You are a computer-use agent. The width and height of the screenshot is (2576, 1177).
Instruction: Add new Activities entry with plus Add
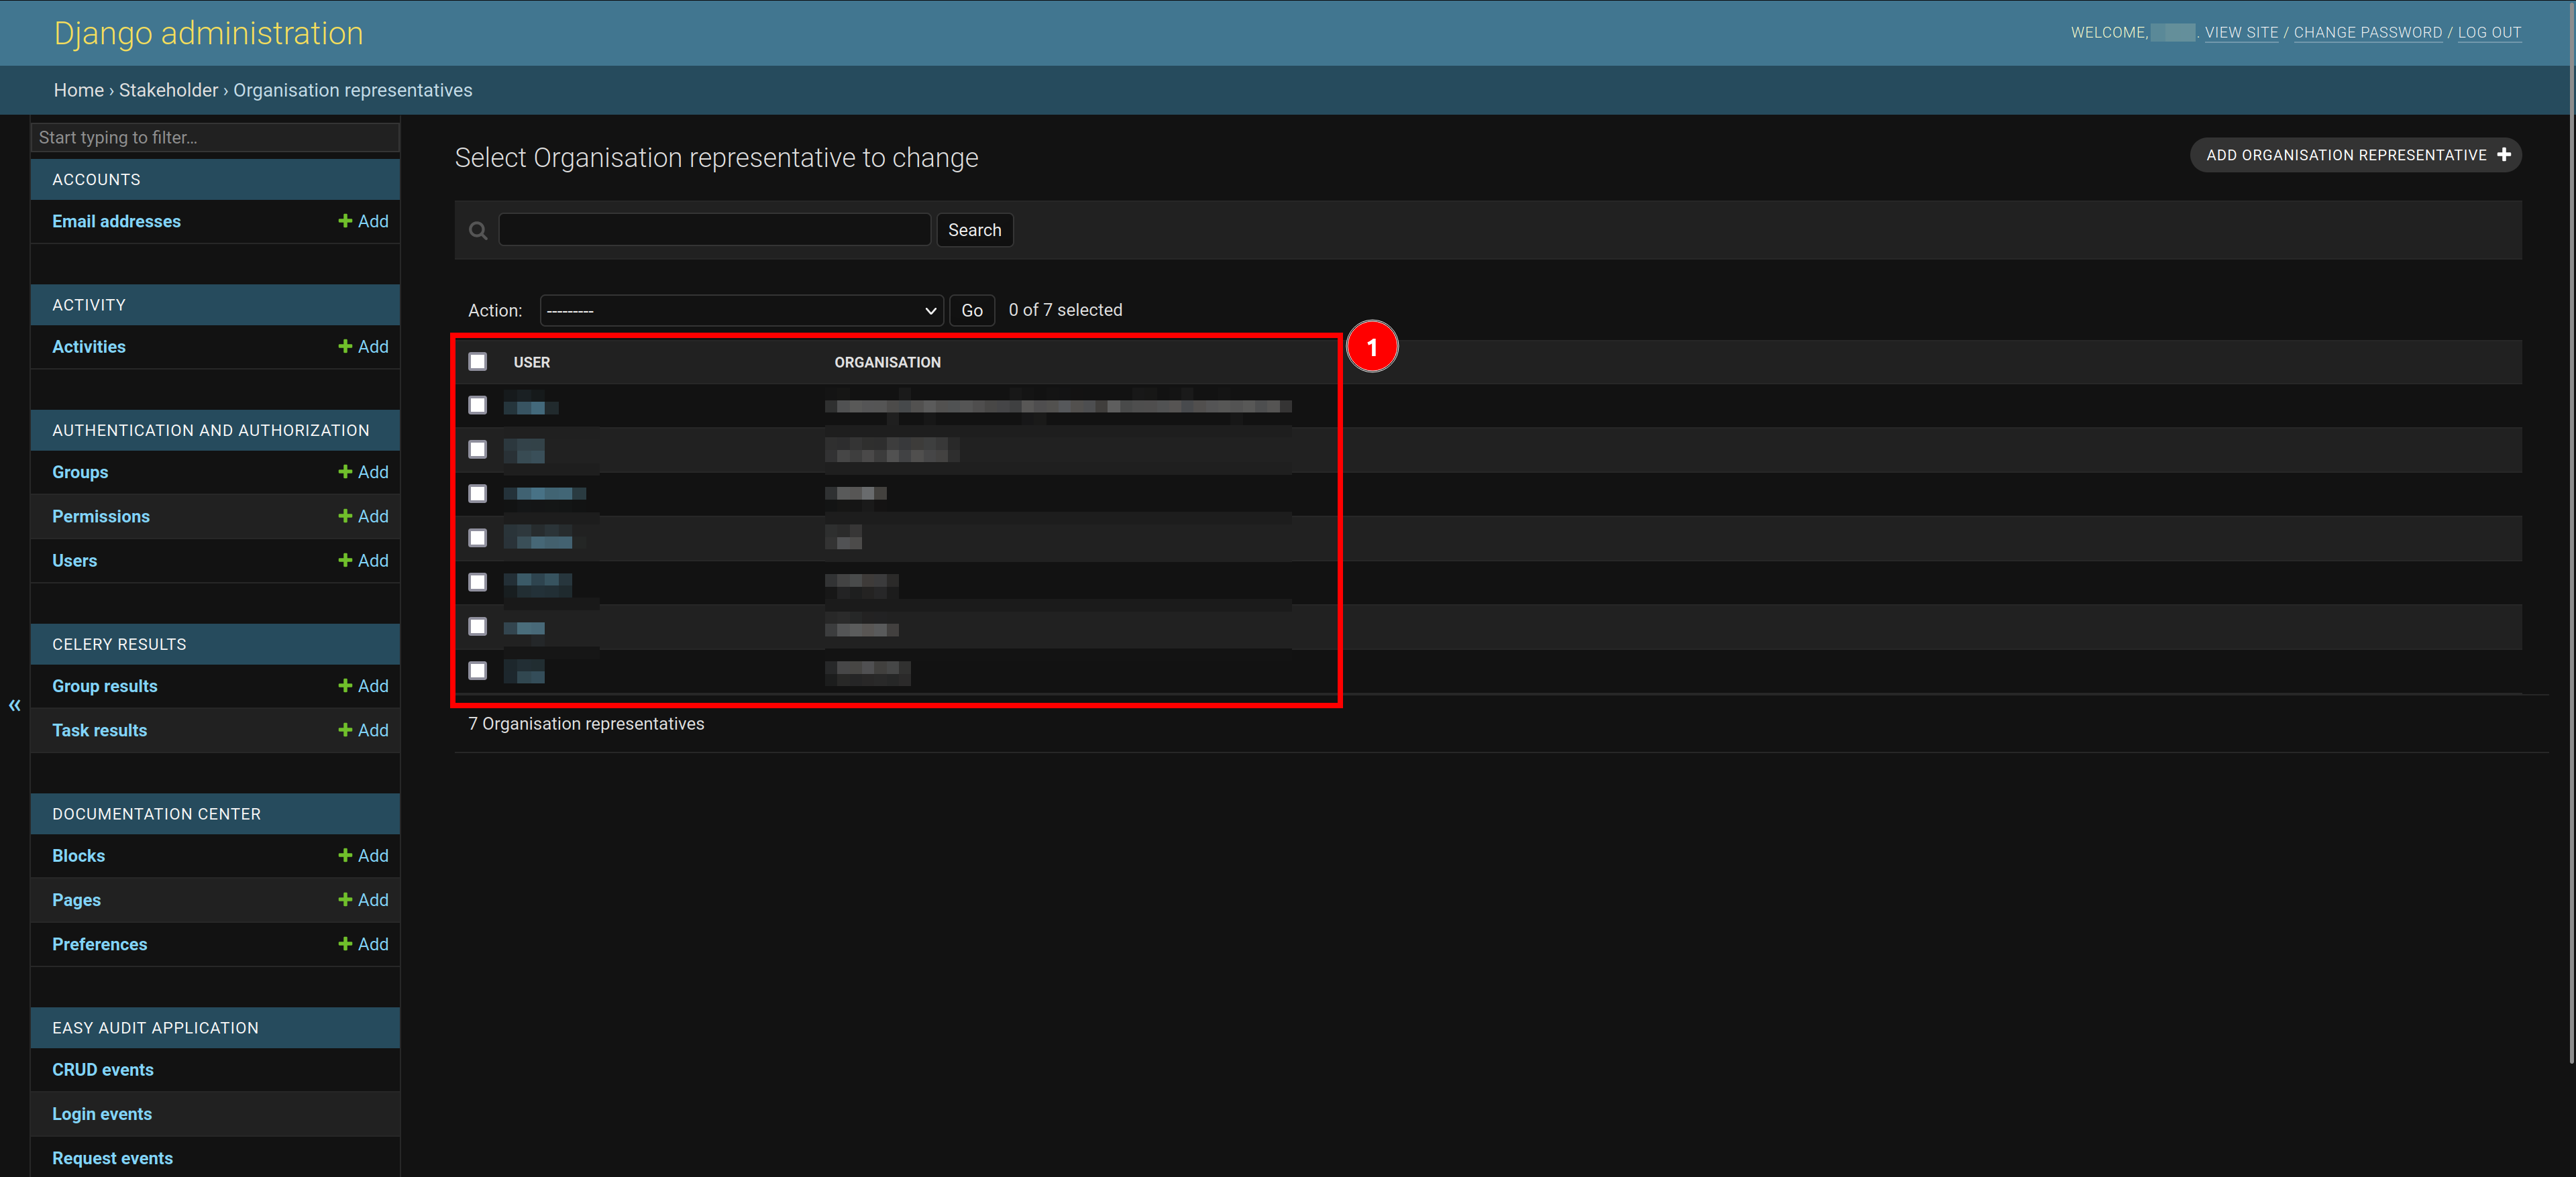click(363, 346)
